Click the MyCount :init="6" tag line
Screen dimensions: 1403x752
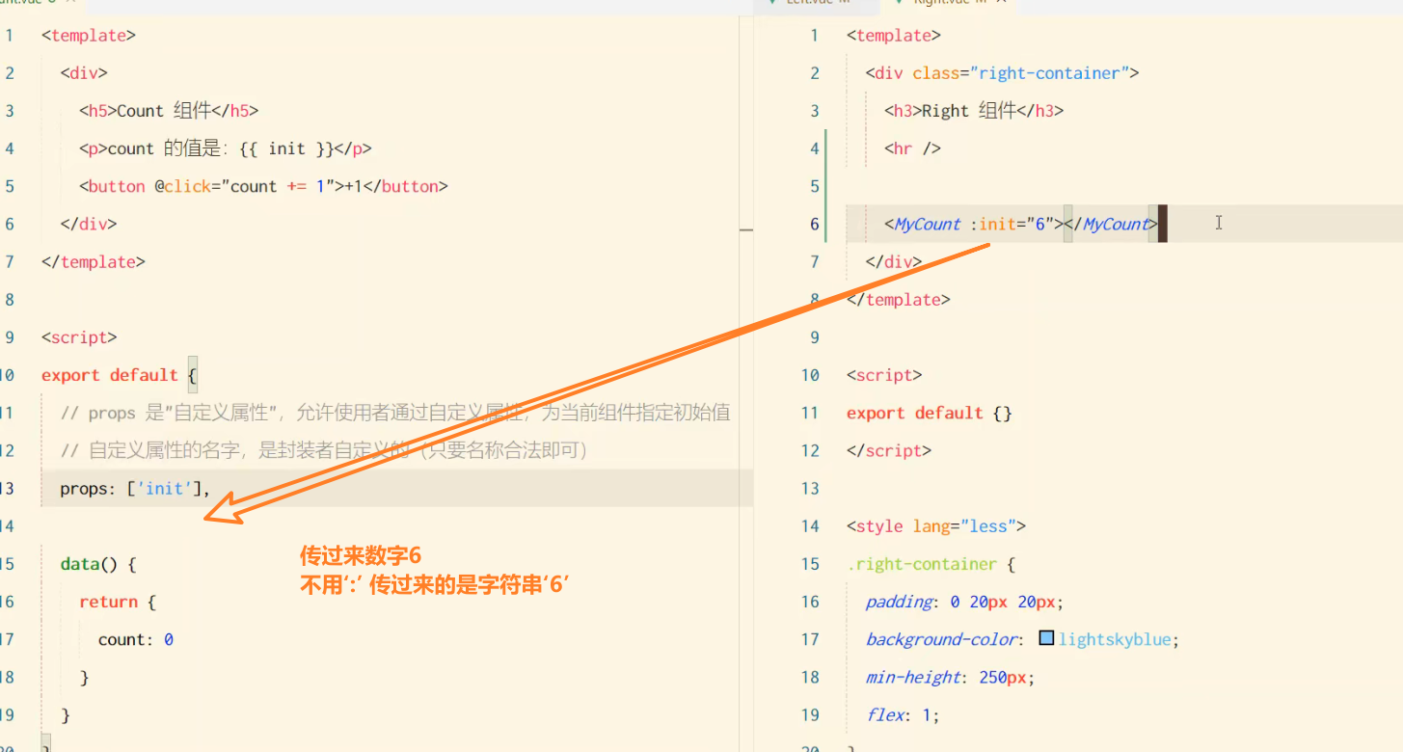click(1022, 224)
